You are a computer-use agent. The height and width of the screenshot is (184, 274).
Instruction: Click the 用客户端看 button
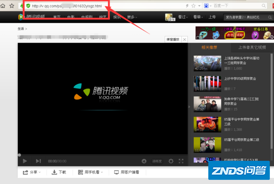coord(126,172)
